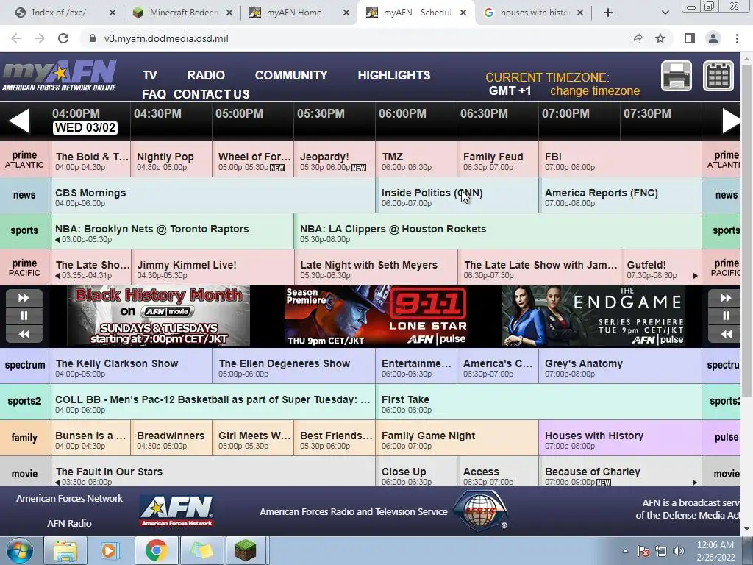Open the TV menu
Screen dimensions: 753x565
click(x=150, y=76)
